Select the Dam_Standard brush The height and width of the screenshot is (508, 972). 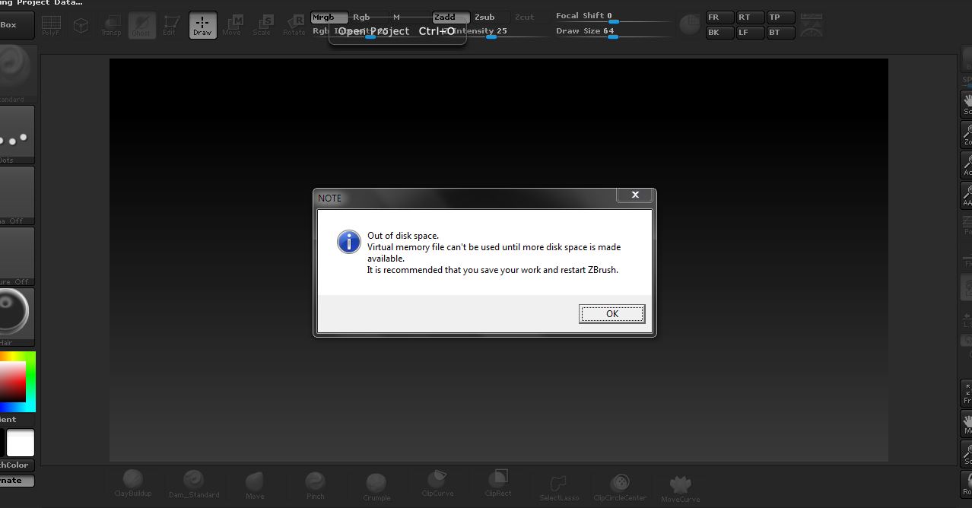point(194,484)
